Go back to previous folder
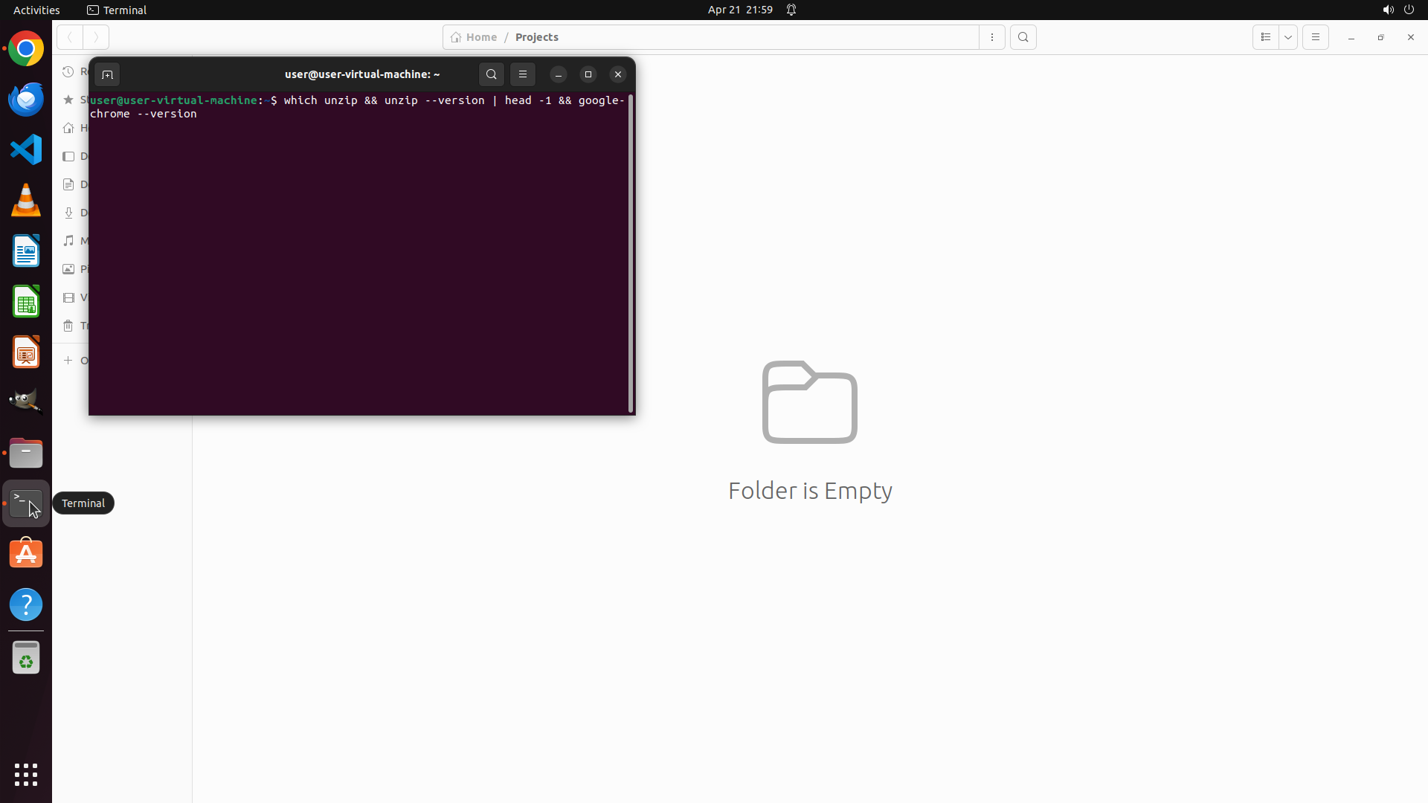1428x803 pixels. pos(70,37)
